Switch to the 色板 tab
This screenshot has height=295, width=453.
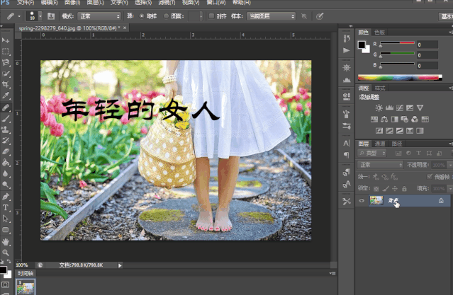[379, 32]
